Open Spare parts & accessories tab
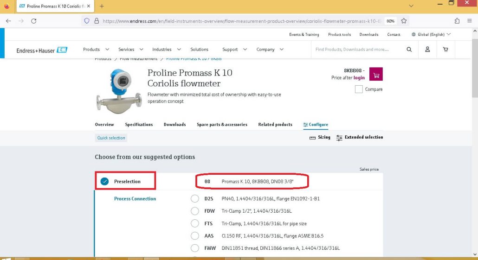Viewport: 478px width, 260px height. [x=222, y=125]
